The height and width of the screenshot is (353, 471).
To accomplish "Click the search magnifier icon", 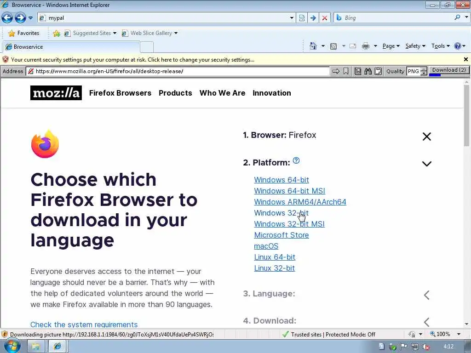I will coord(457,17).
